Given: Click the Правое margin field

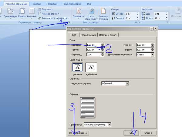Looking at the screenshot, I should (x=144, y=50).
